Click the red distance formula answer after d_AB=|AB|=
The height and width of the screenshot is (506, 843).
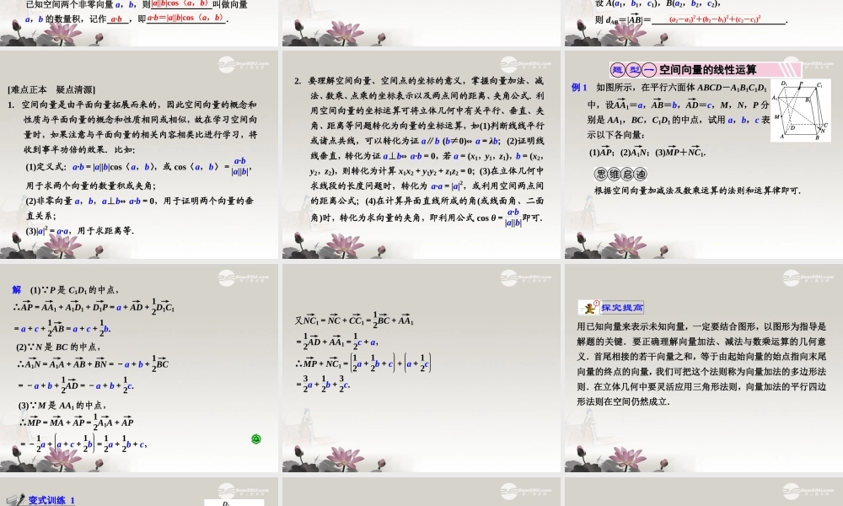[x=715, y=19]
